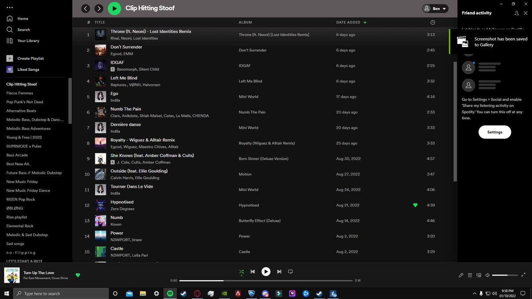
Task: Open Opera browser from the taskbar
Action: tap(197, 293)
